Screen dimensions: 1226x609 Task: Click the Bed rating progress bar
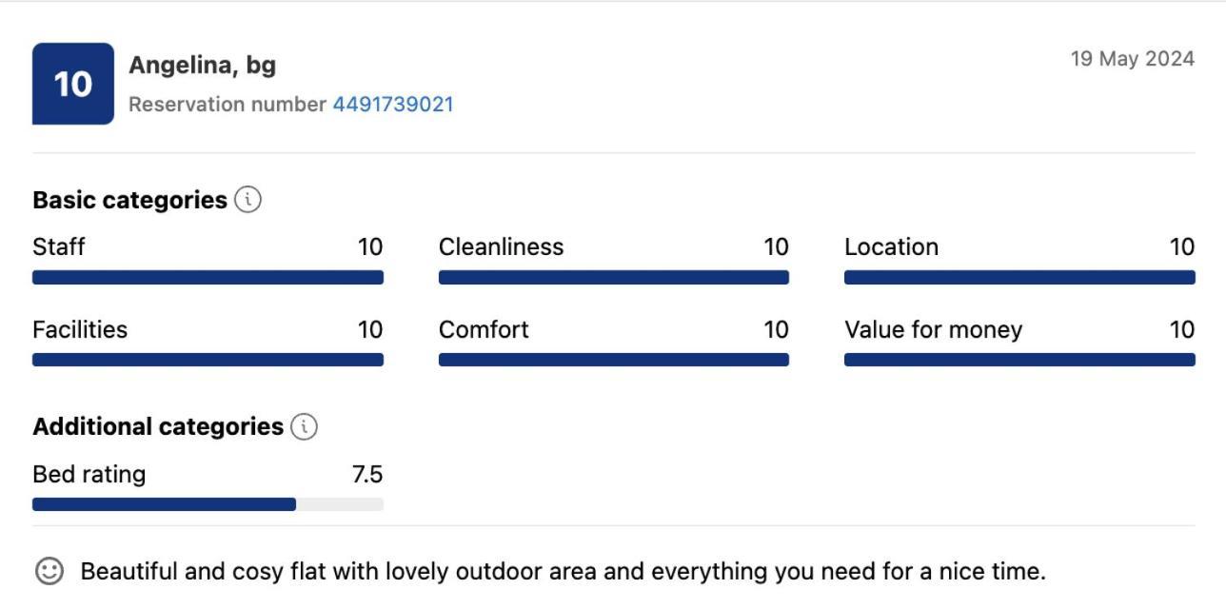pos(208,504)
